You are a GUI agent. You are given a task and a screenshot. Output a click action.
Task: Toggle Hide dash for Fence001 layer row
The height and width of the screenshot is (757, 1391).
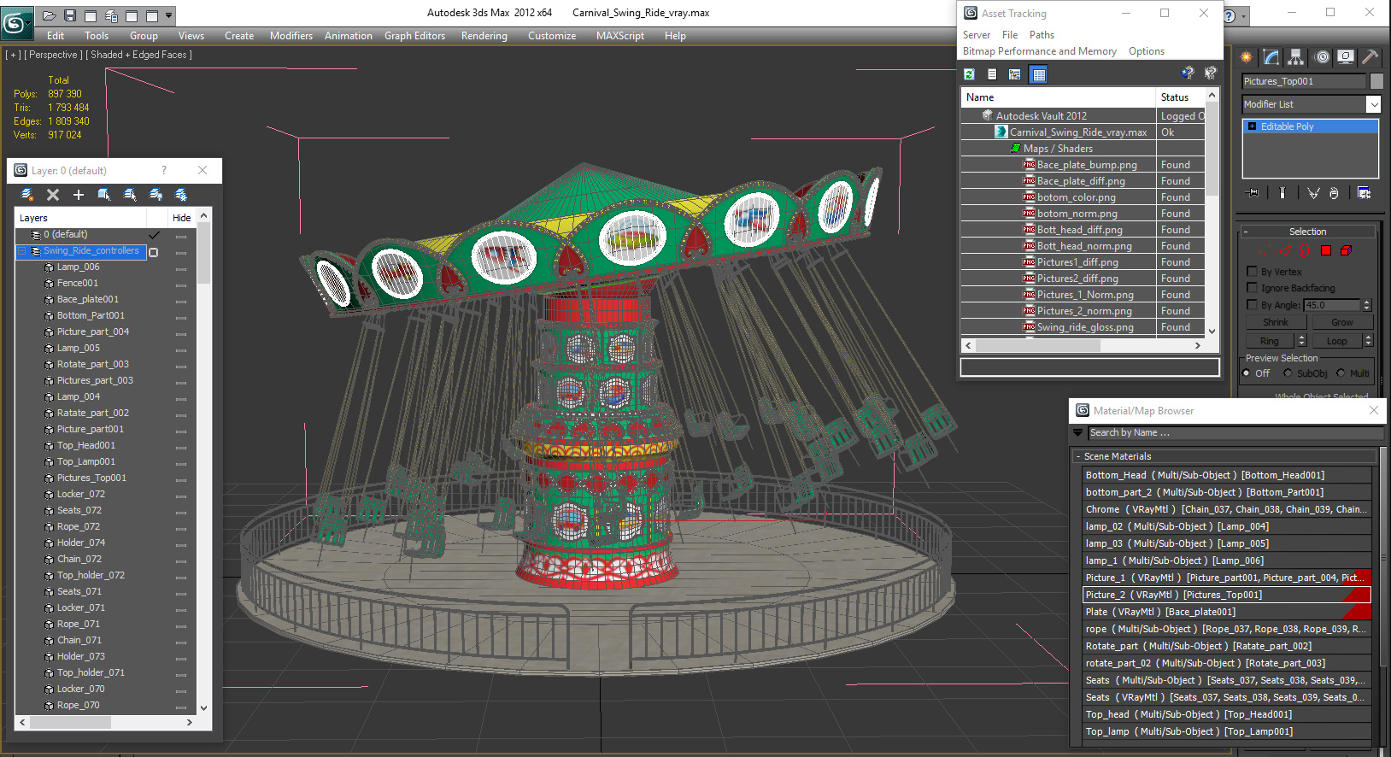(181, 285)
